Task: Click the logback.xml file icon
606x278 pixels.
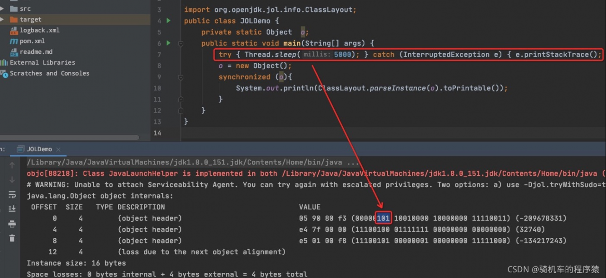Action: [14, 30]
